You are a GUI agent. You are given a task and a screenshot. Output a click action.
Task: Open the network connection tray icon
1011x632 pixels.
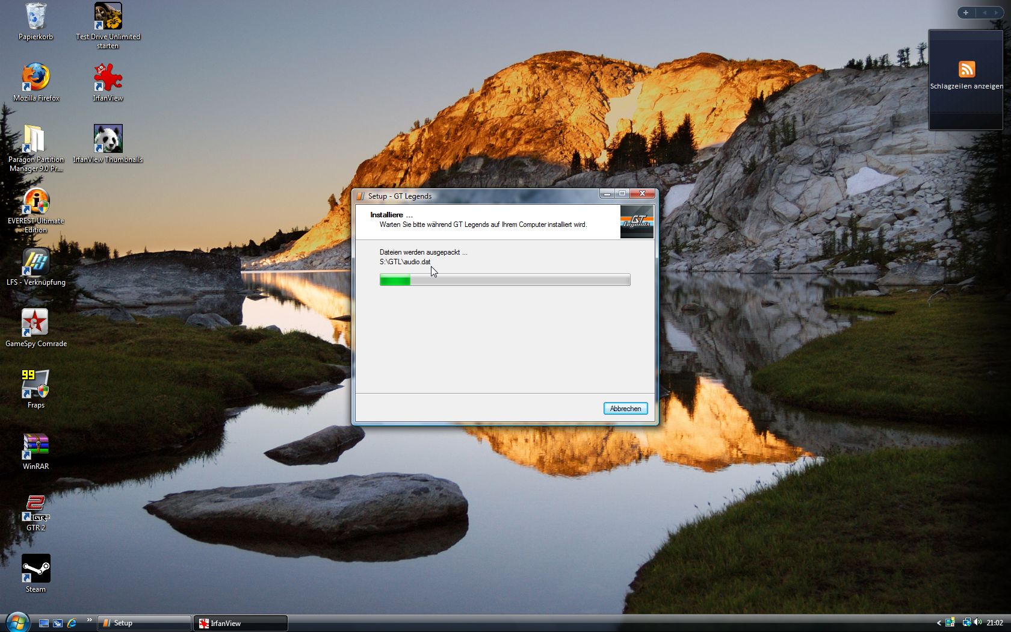[x=966, y=623]
